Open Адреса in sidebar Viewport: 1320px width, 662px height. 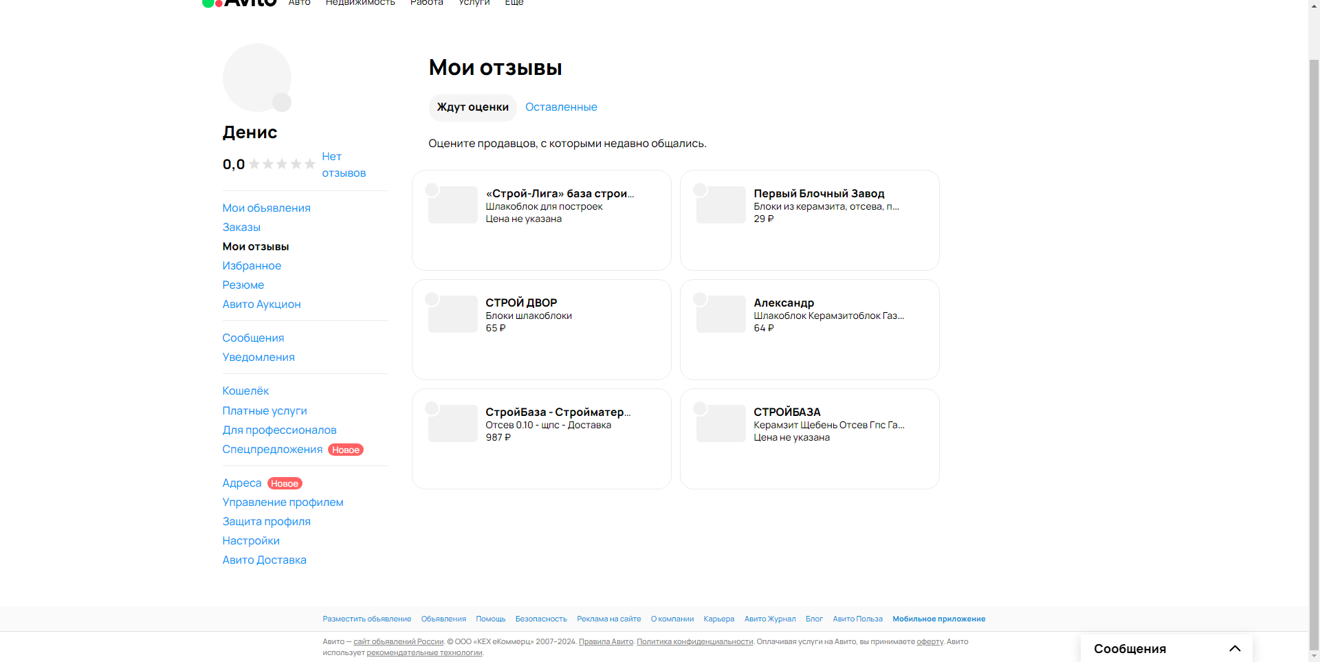242,483
